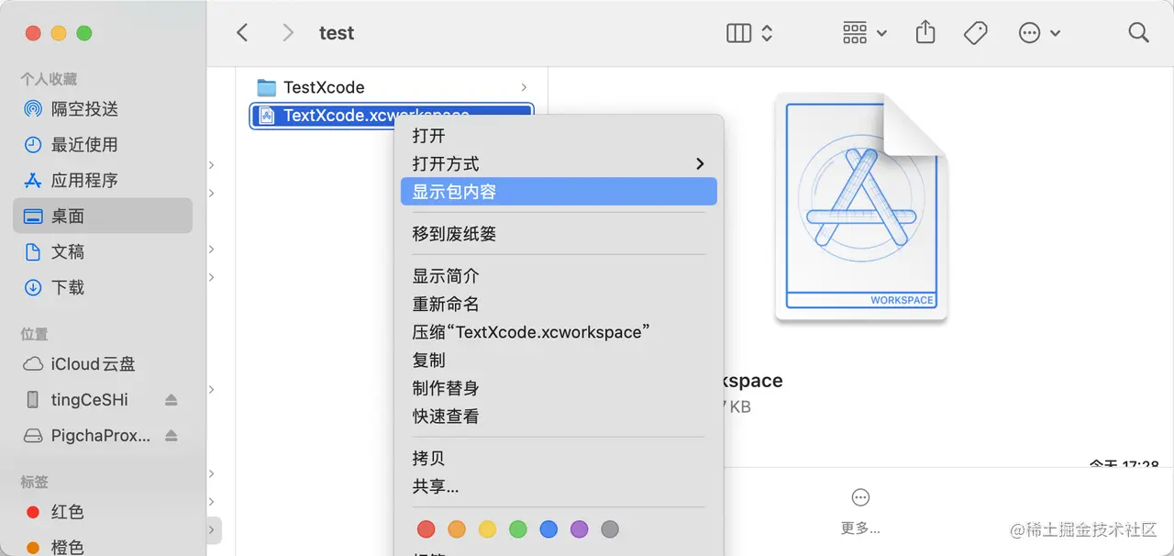Select the TestXcode folder

tap(392, 87)
